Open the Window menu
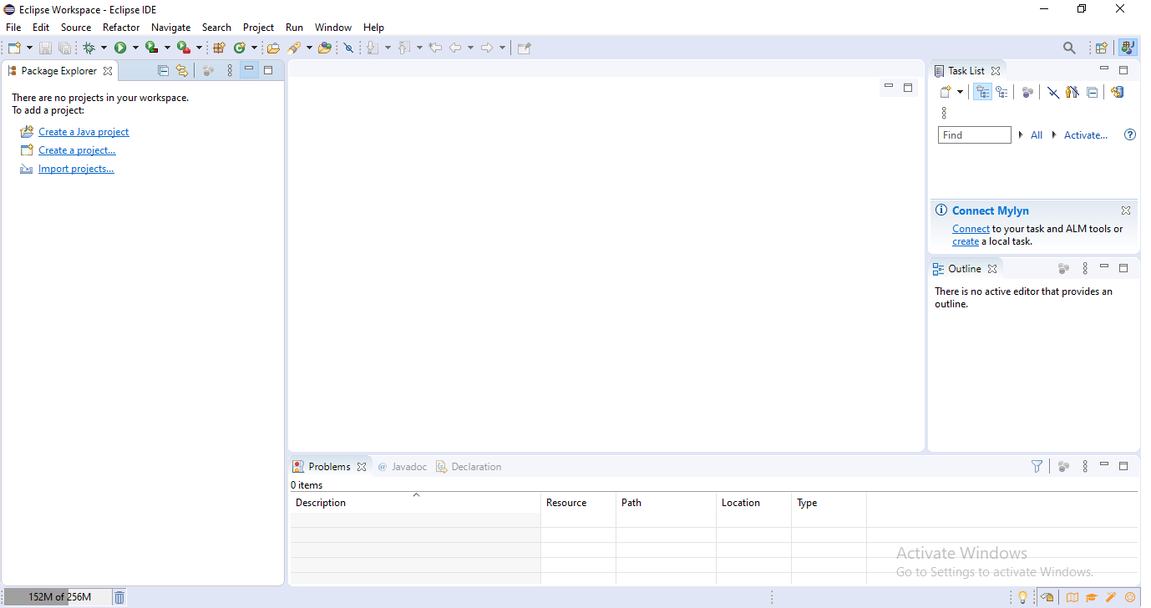 click(332, 27)
